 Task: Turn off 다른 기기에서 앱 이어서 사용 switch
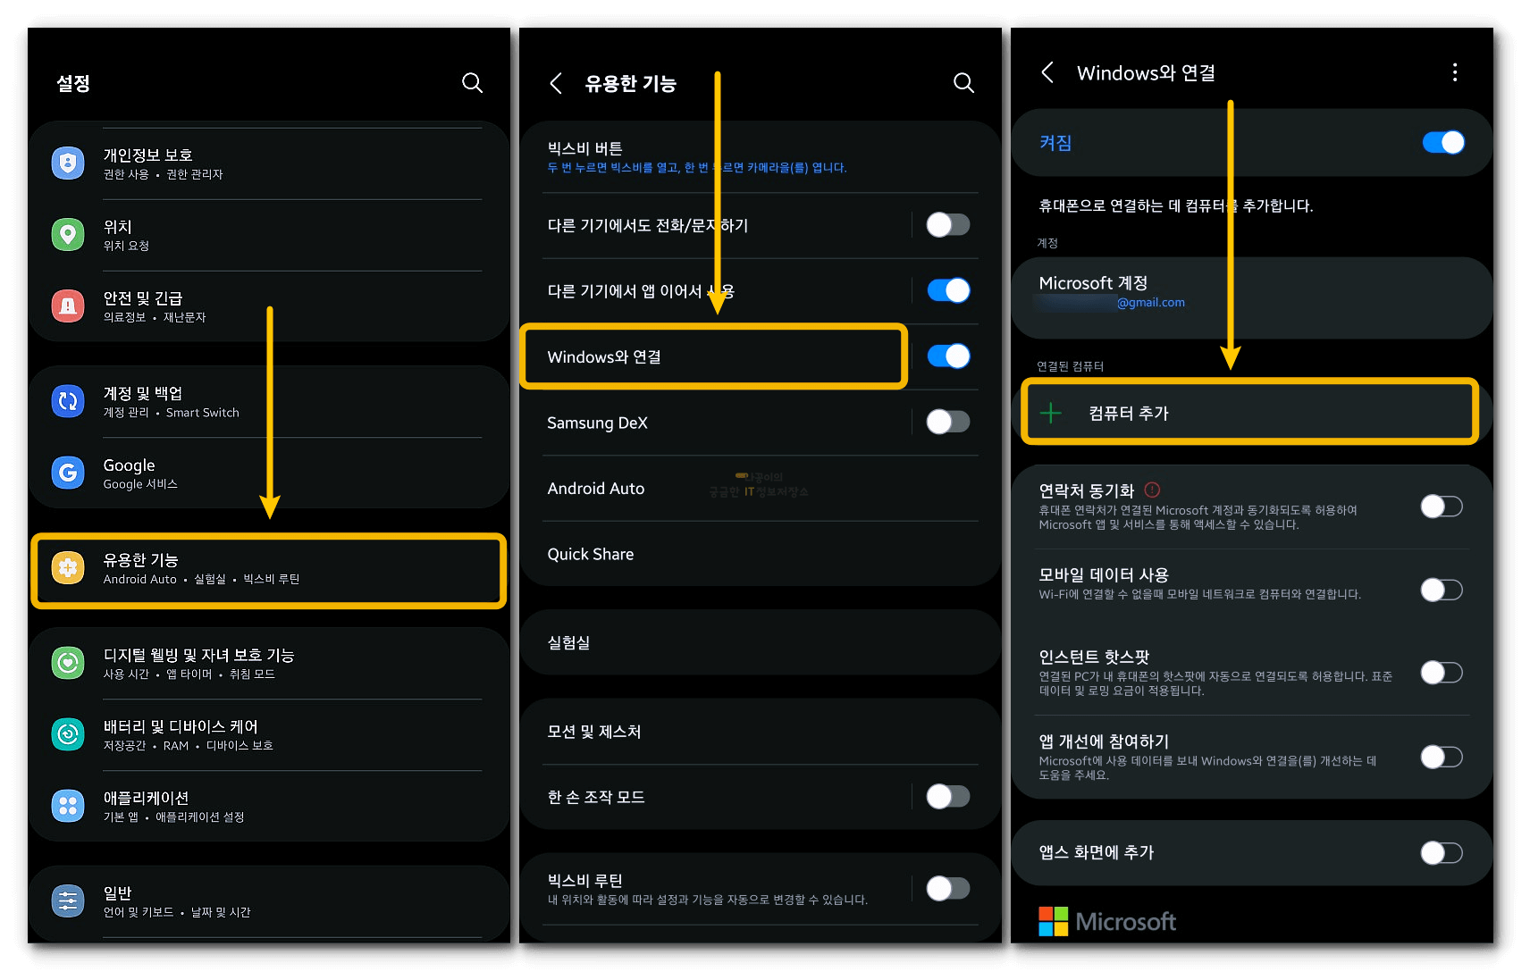tap(948, 290)
